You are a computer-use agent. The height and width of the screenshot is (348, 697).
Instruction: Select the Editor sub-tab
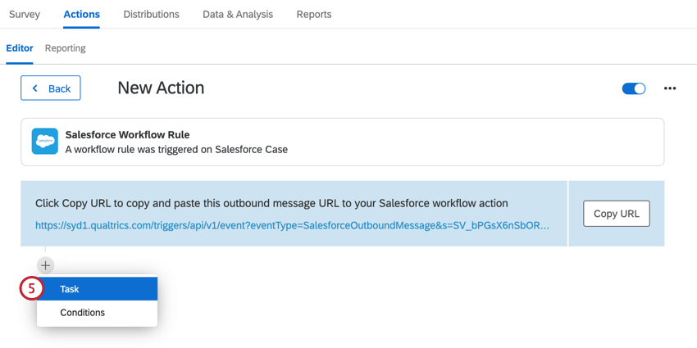pyautogui.click(x=20, y=48)
